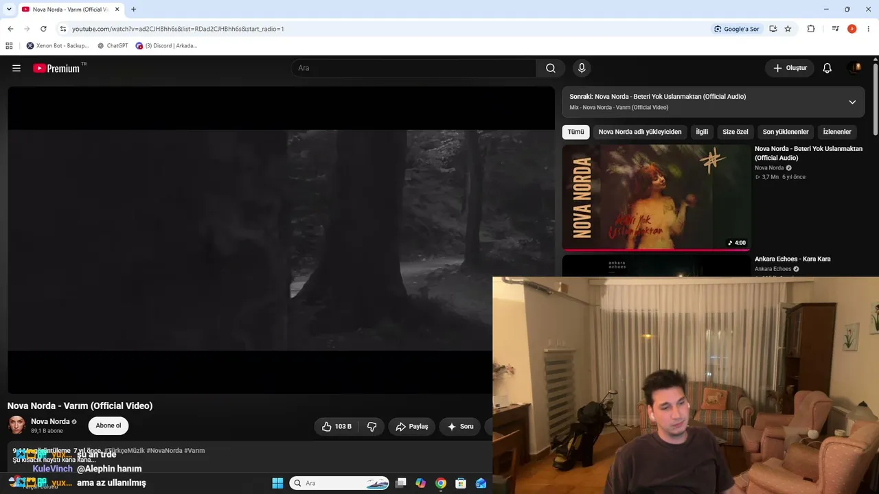Open the Chrome tab search dropdown

pos(9,10)
